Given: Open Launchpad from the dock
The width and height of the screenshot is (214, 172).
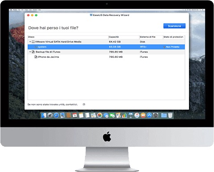Looking at the screenshot, I should coord(50,115).
